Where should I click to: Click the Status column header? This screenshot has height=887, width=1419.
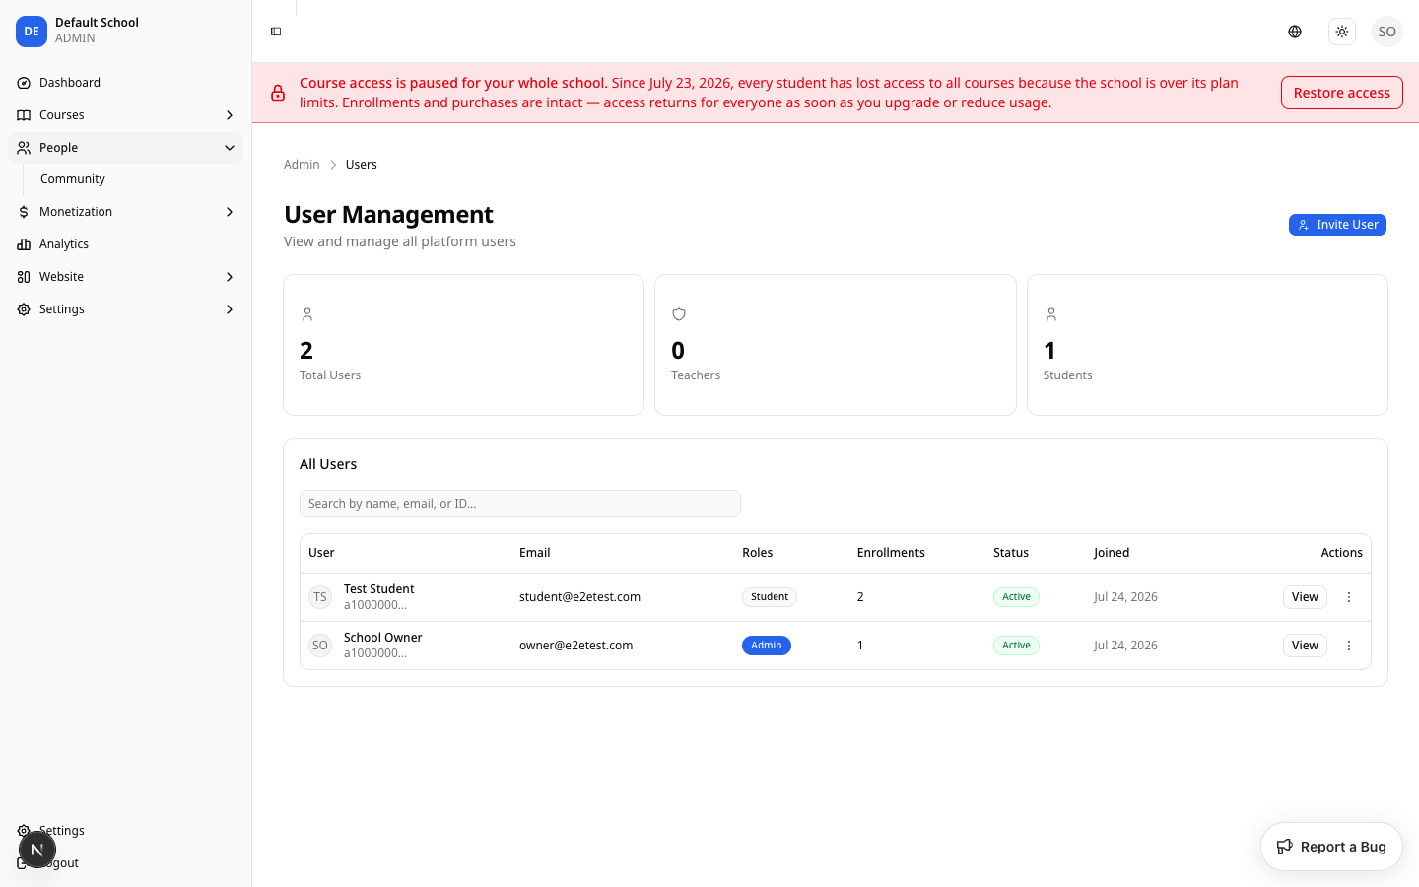pyautogui.click(x=1011, y=553)
